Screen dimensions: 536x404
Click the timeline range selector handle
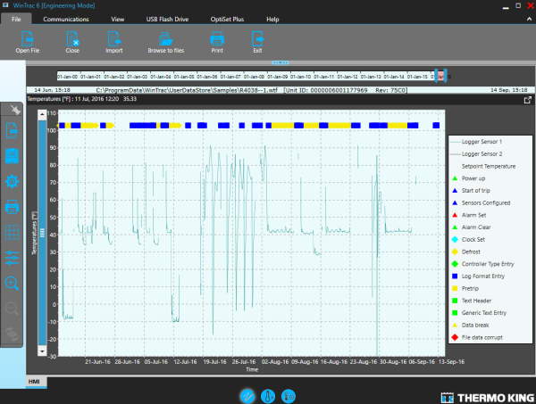click(439, 77)
